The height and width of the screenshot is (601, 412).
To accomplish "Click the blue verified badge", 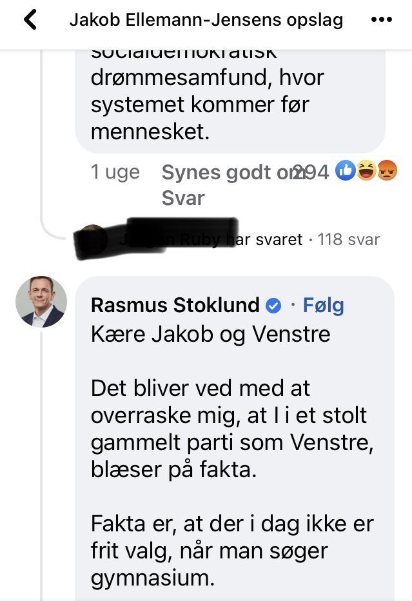I will (x=273, y=305).
